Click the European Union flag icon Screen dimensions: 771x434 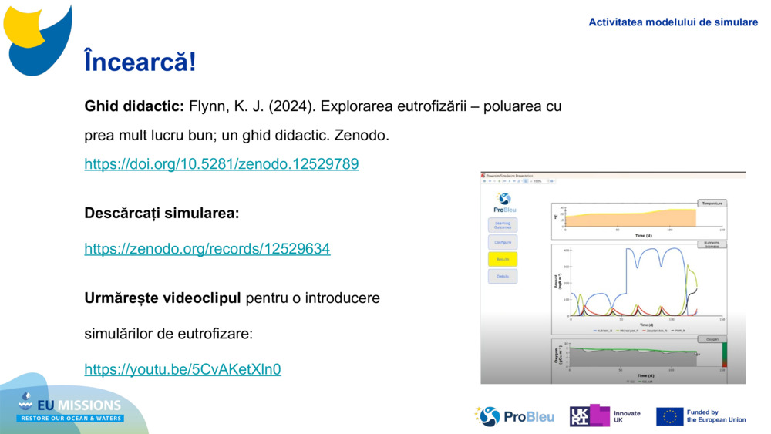pyautogui.click(x=669, y=416)
